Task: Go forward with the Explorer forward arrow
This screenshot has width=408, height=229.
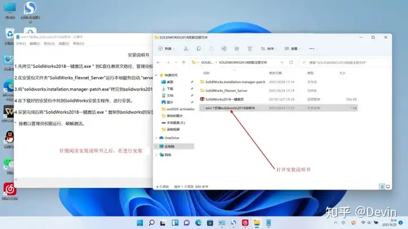Action: click(x=168, y=63)
